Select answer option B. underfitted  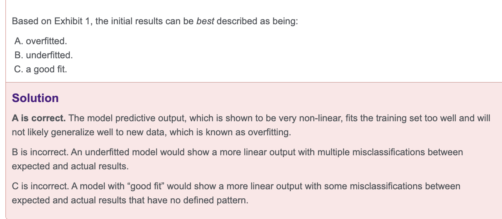(x=43, y=55)
